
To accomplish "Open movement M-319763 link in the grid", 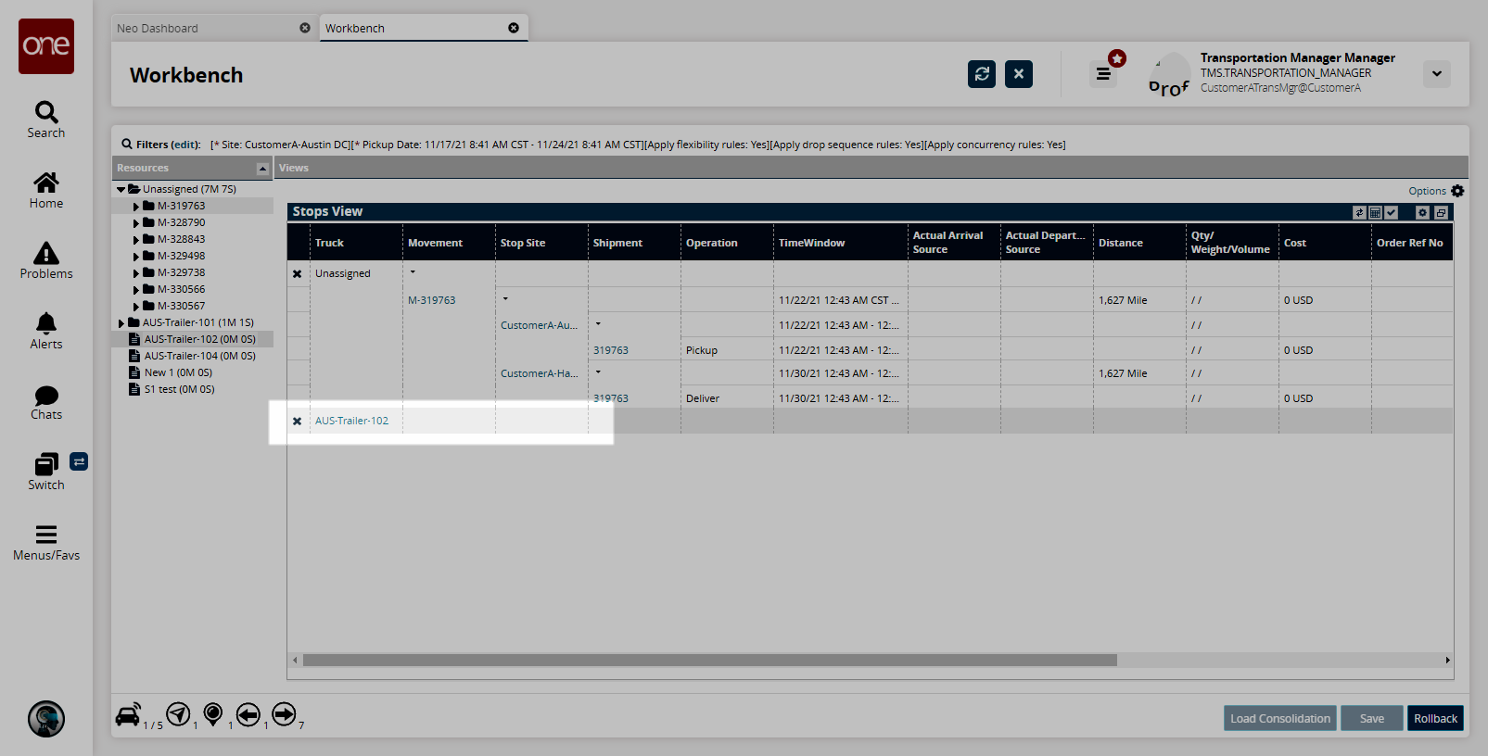I will 432,300.
